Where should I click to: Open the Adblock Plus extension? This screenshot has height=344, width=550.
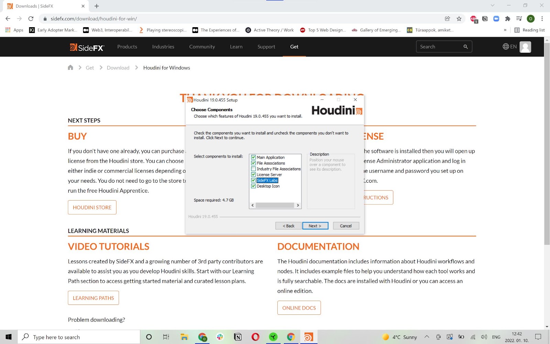click(474, 19)
